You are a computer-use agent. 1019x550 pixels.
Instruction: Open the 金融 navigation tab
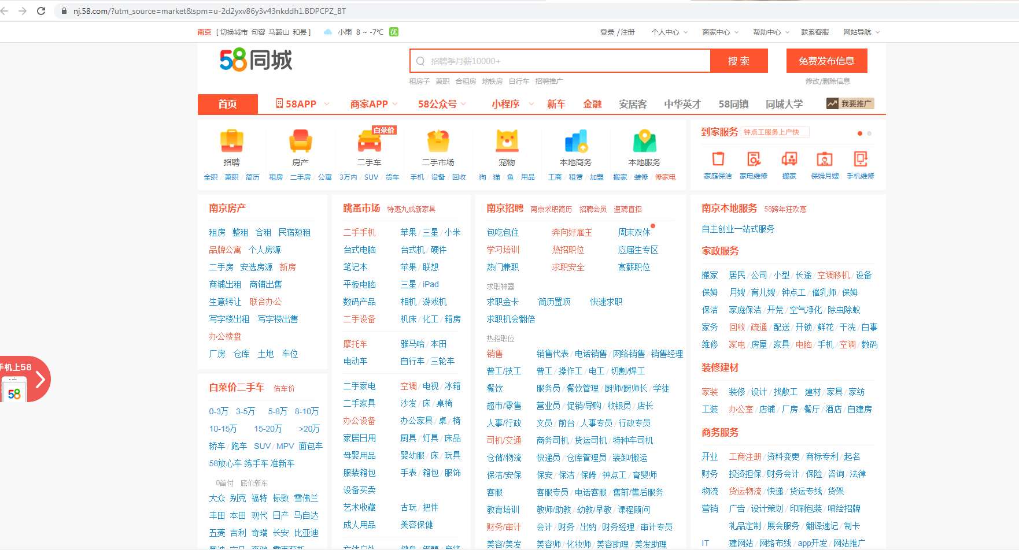tap(592, 104)
